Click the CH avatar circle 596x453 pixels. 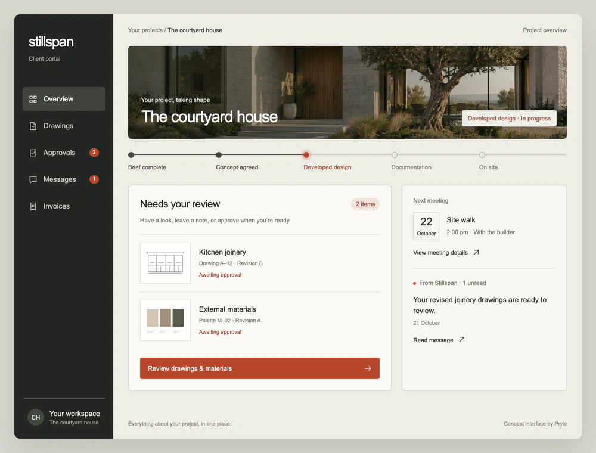(35, 417)
